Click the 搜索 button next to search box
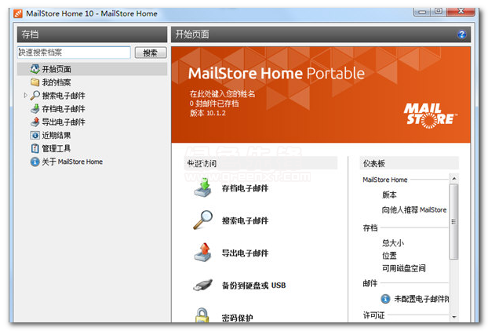488x331 pixels. (151, 53)
